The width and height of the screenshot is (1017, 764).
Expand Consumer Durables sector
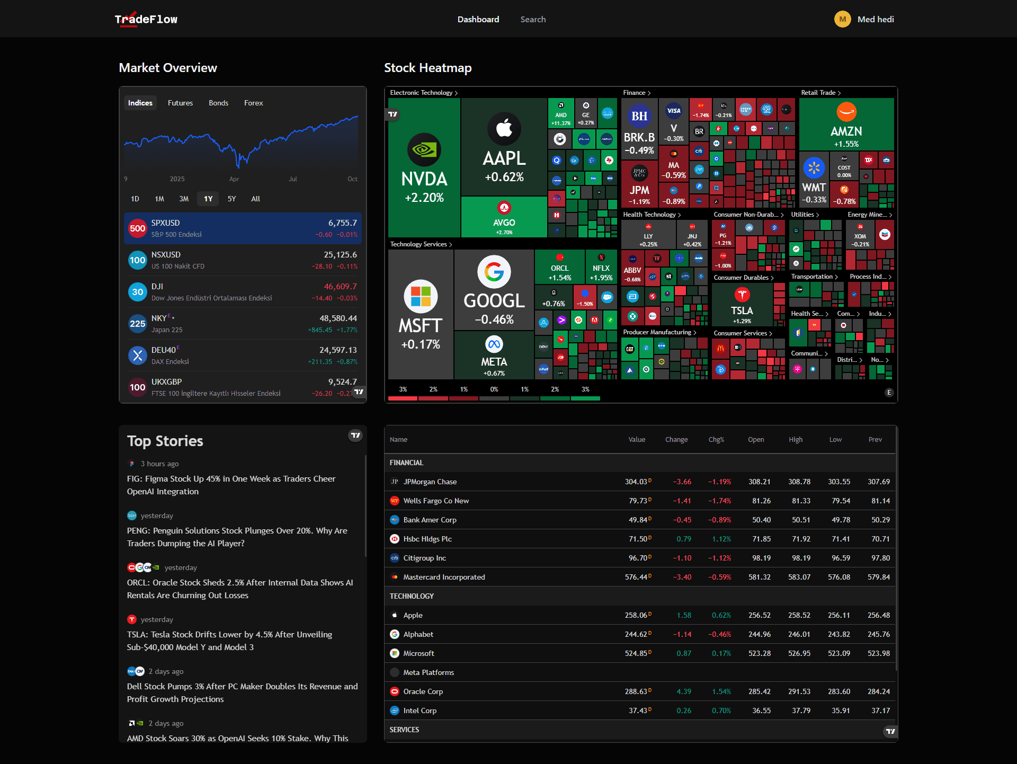(743, 278)
